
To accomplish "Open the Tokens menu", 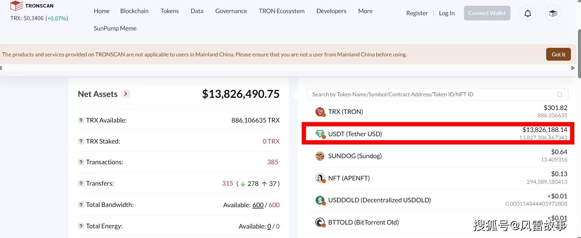I will pyautogui.click(x=170, y=11).
